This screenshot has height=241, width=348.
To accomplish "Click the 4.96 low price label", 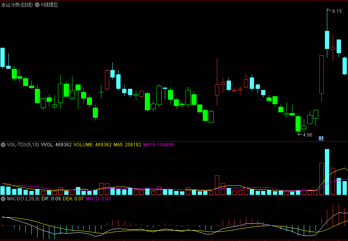I will [x=308, y=135].
